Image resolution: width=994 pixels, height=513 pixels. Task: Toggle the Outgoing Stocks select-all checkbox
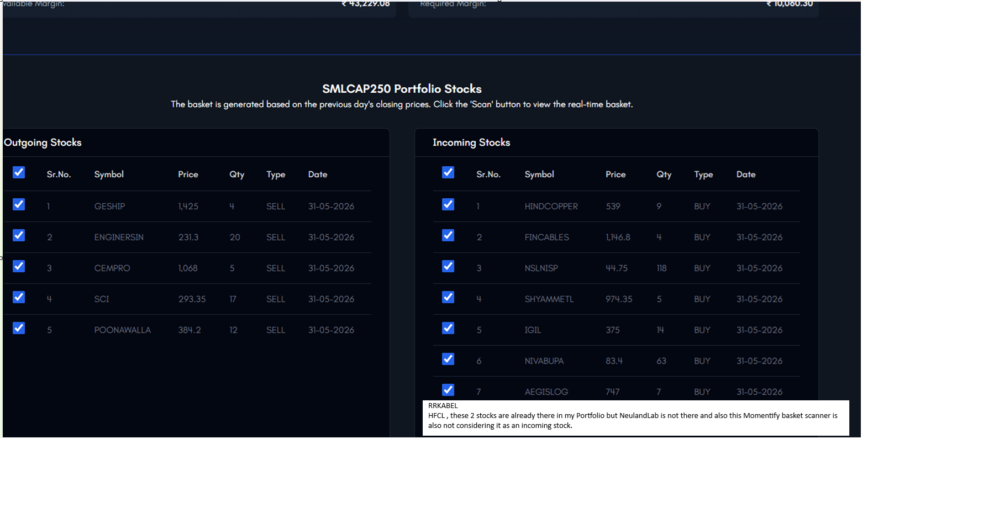(x=19, y=172)
